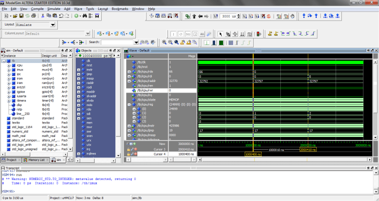Viewport: 379px width, 201px height.
Task: Toggle the lock on Cursor 3
Action: point(129,149)
